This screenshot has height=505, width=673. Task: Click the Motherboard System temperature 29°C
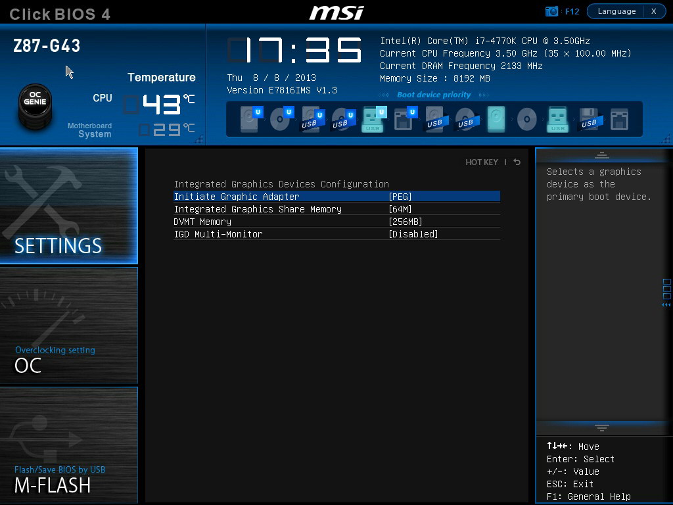[x=166, y=130]
